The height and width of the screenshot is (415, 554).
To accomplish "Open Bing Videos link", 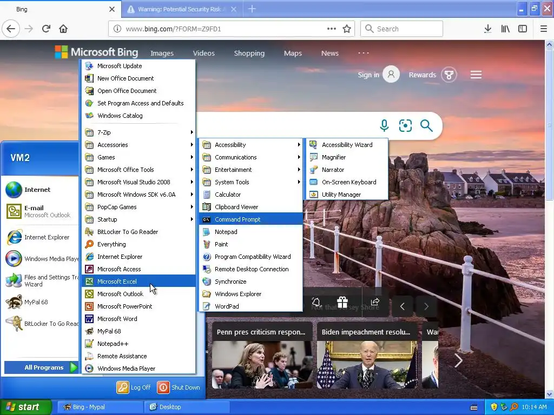I will (x=204, y=53).
